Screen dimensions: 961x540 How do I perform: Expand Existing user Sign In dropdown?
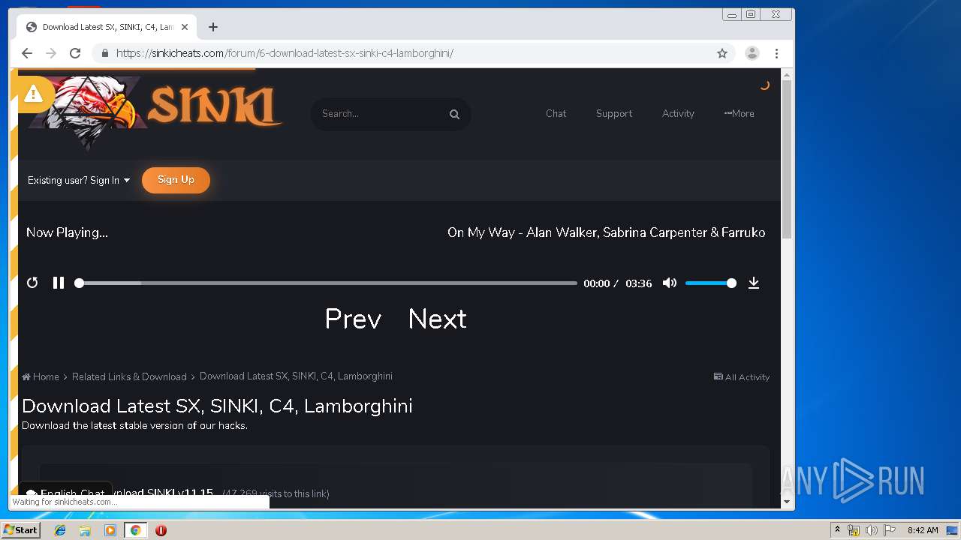click(79, 181)
